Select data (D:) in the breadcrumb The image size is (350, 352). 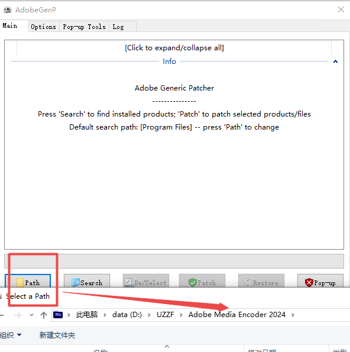[x=127, y=315]
